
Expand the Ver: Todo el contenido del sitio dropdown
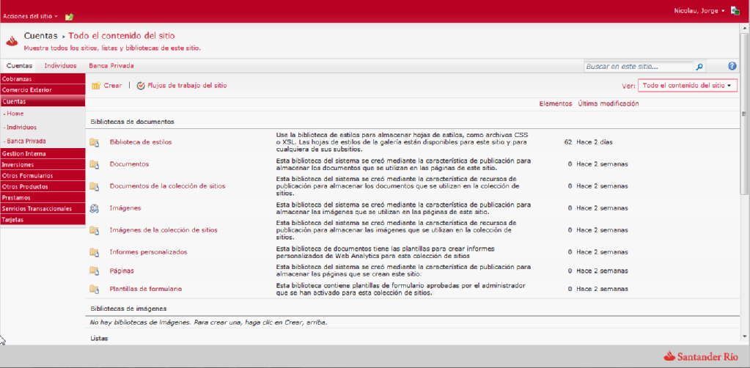[688, 86]
